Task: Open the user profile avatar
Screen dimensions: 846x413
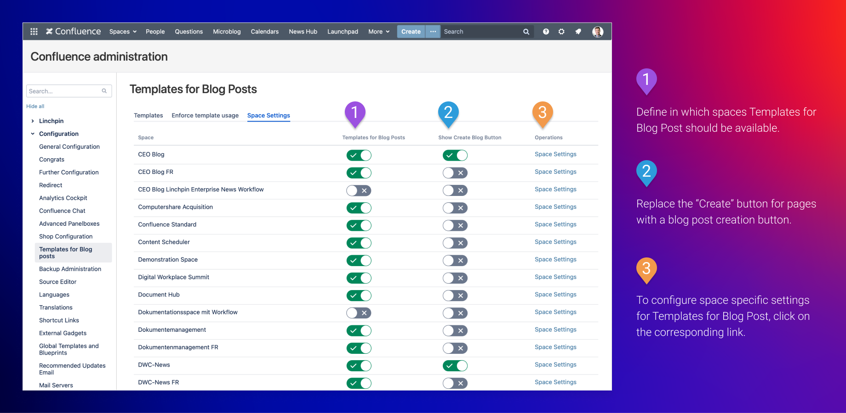Action: tap(598, 32)
